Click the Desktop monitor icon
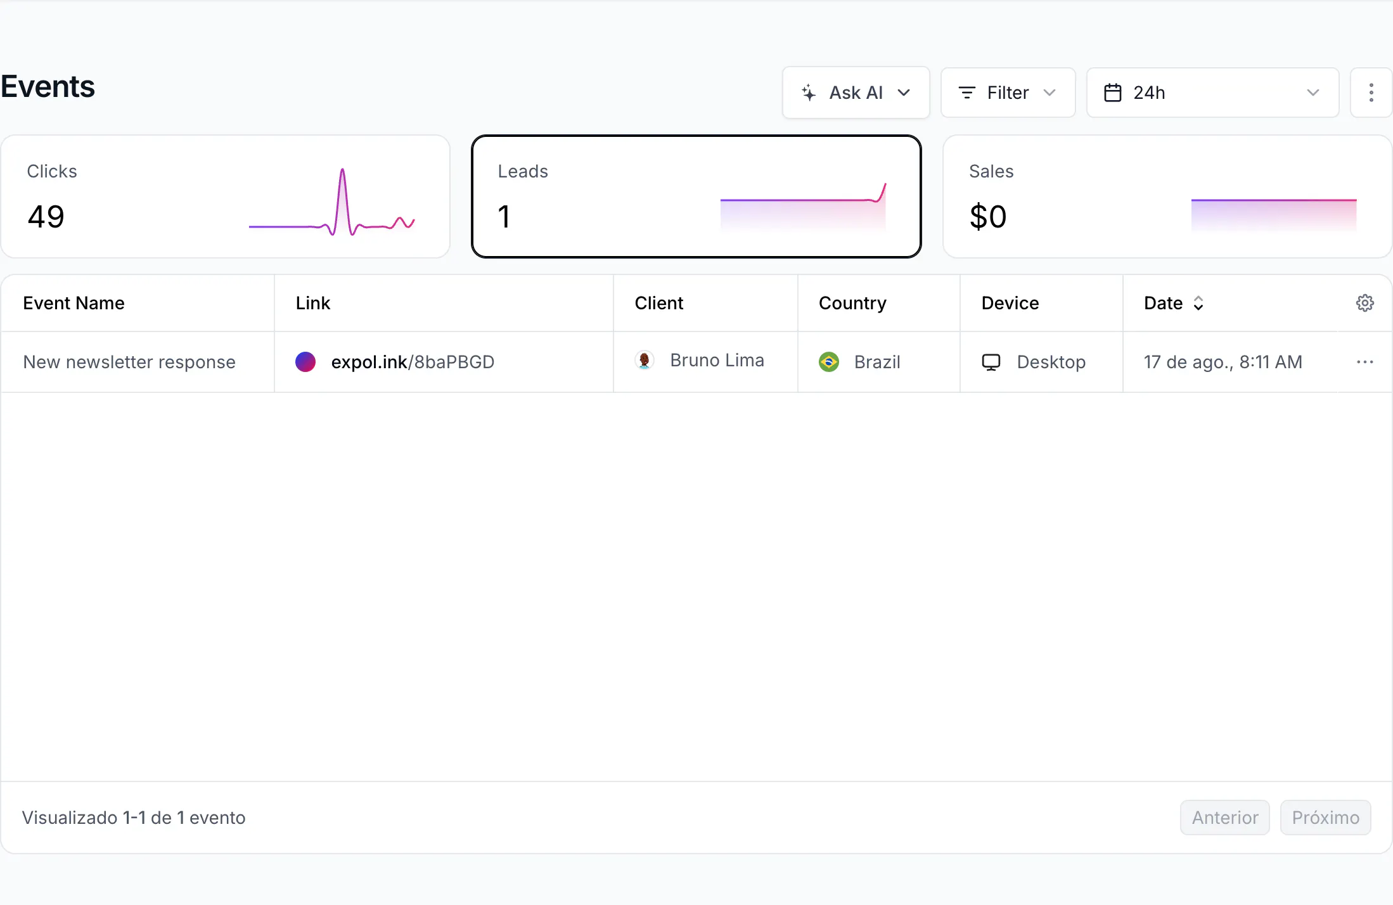The height and width of the screenshot is (905, 1393). pyautogui.click(x=991, y=362)
